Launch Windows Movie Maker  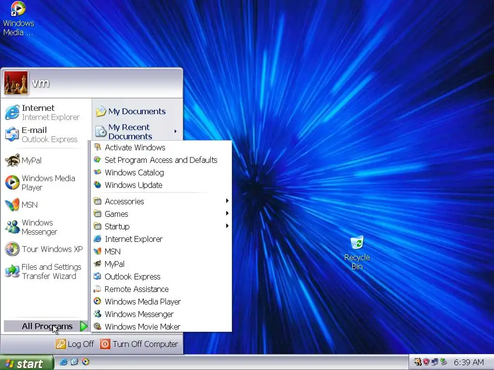click(161, 327)
